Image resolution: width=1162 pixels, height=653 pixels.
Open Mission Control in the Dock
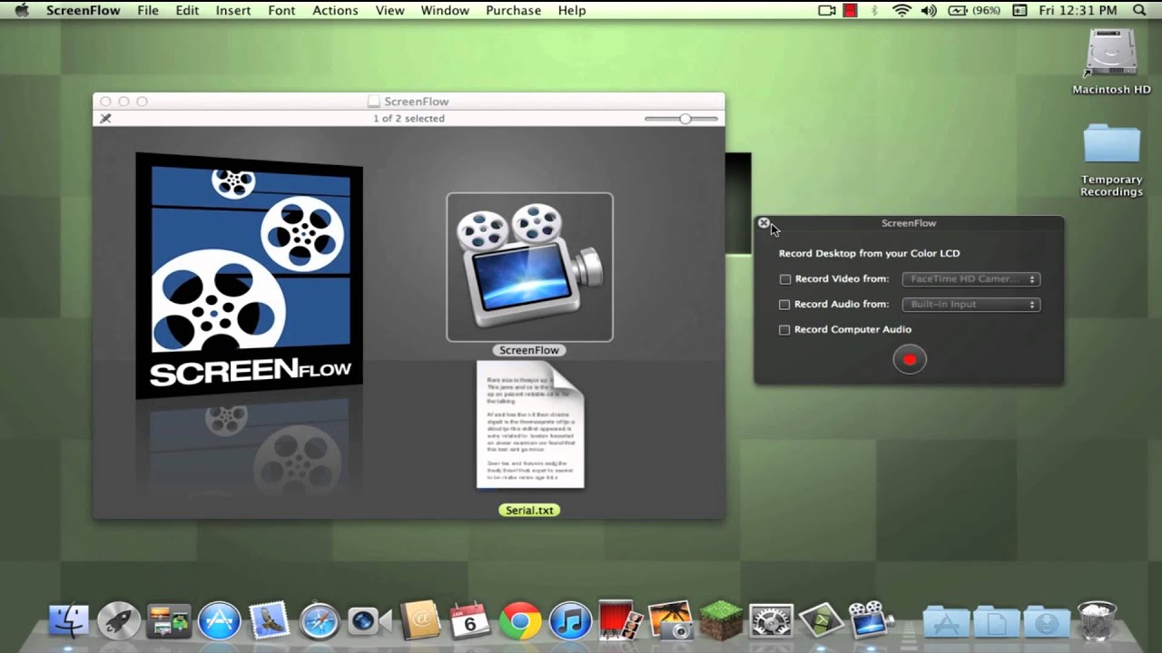tap(169, 621)
